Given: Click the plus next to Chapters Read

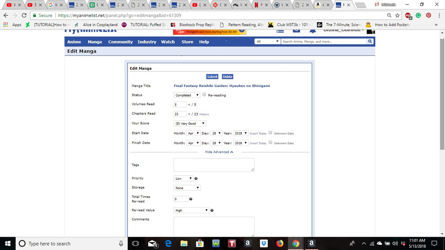Looking at the screenshot, I should point(189,114).
